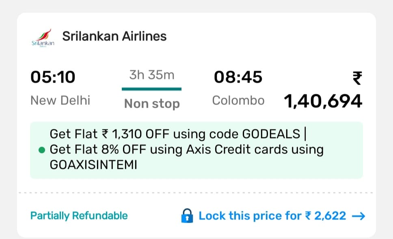The image size is (393, 239).
Task: Select the 1,40,694 fare amount
Action: (x=323, y=101)
